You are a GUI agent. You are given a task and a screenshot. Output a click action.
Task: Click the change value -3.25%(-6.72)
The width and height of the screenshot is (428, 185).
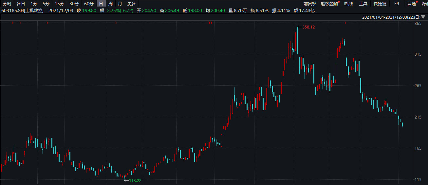point(119,10)
